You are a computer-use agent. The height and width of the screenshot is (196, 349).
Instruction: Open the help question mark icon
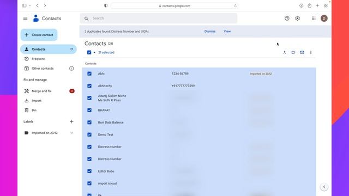pos(287,19)
